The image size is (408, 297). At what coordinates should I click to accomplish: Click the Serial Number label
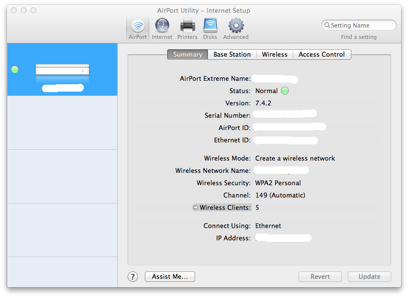[x=228, y=115]
